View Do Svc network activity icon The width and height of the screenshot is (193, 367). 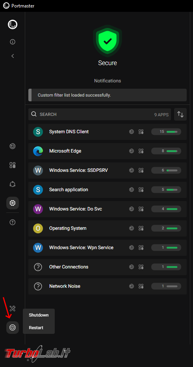[132, 209]
